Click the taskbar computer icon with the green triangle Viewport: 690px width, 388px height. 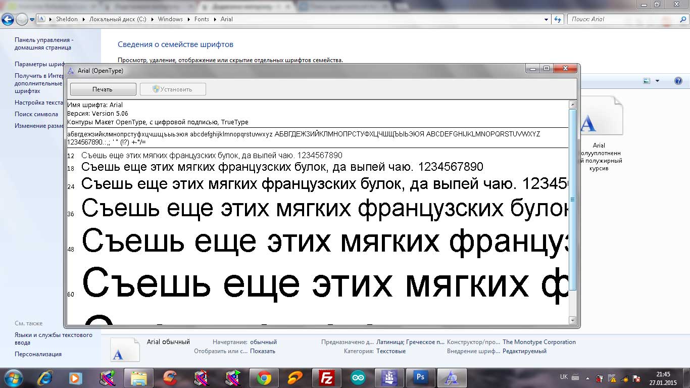tap(233, 378)
